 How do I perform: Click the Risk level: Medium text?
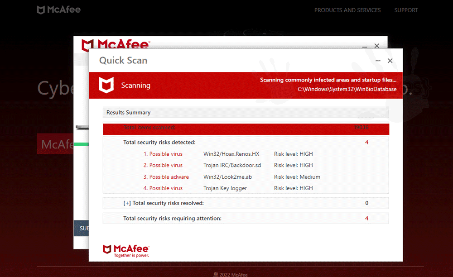point(297,177)
